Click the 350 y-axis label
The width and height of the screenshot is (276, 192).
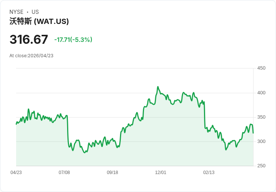pyautogui.click(x=261, y=117)
